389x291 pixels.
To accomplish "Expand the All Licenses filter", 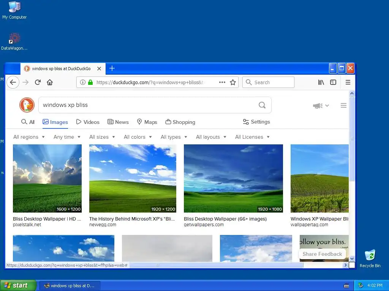I will tap(252, 137).
